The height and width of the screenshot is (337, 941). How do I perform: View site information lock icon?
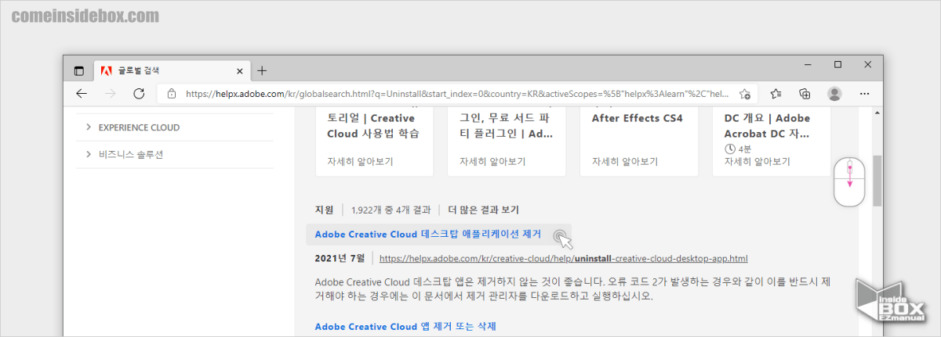[172, 94]
